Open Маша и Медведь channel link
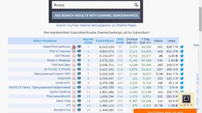The height and width of the screenshot is (113, 202). coord(59,60)
